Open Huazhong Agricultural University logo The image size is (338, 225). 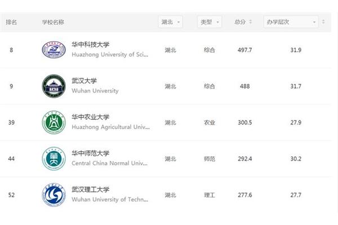[x=54, y=122]
